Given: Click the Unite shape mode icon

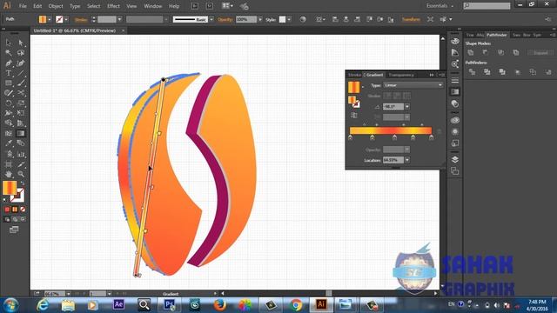Looking at the screenshot, I should [471, 52].
